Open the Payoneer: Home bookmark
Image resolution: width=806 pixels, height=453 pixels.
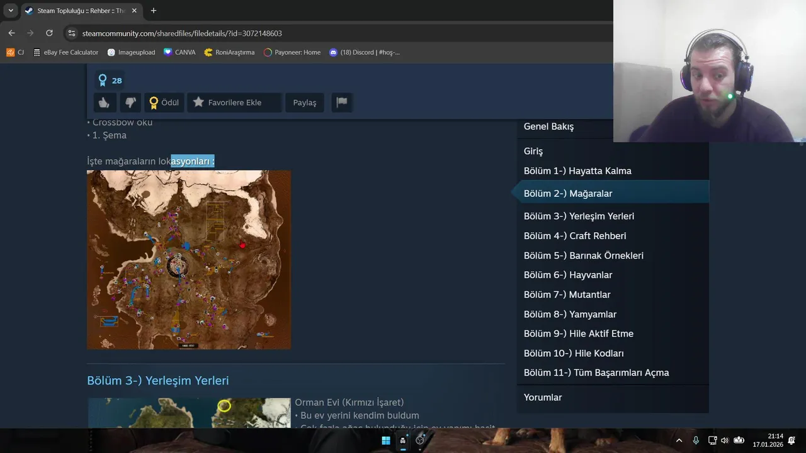point(292,52)
